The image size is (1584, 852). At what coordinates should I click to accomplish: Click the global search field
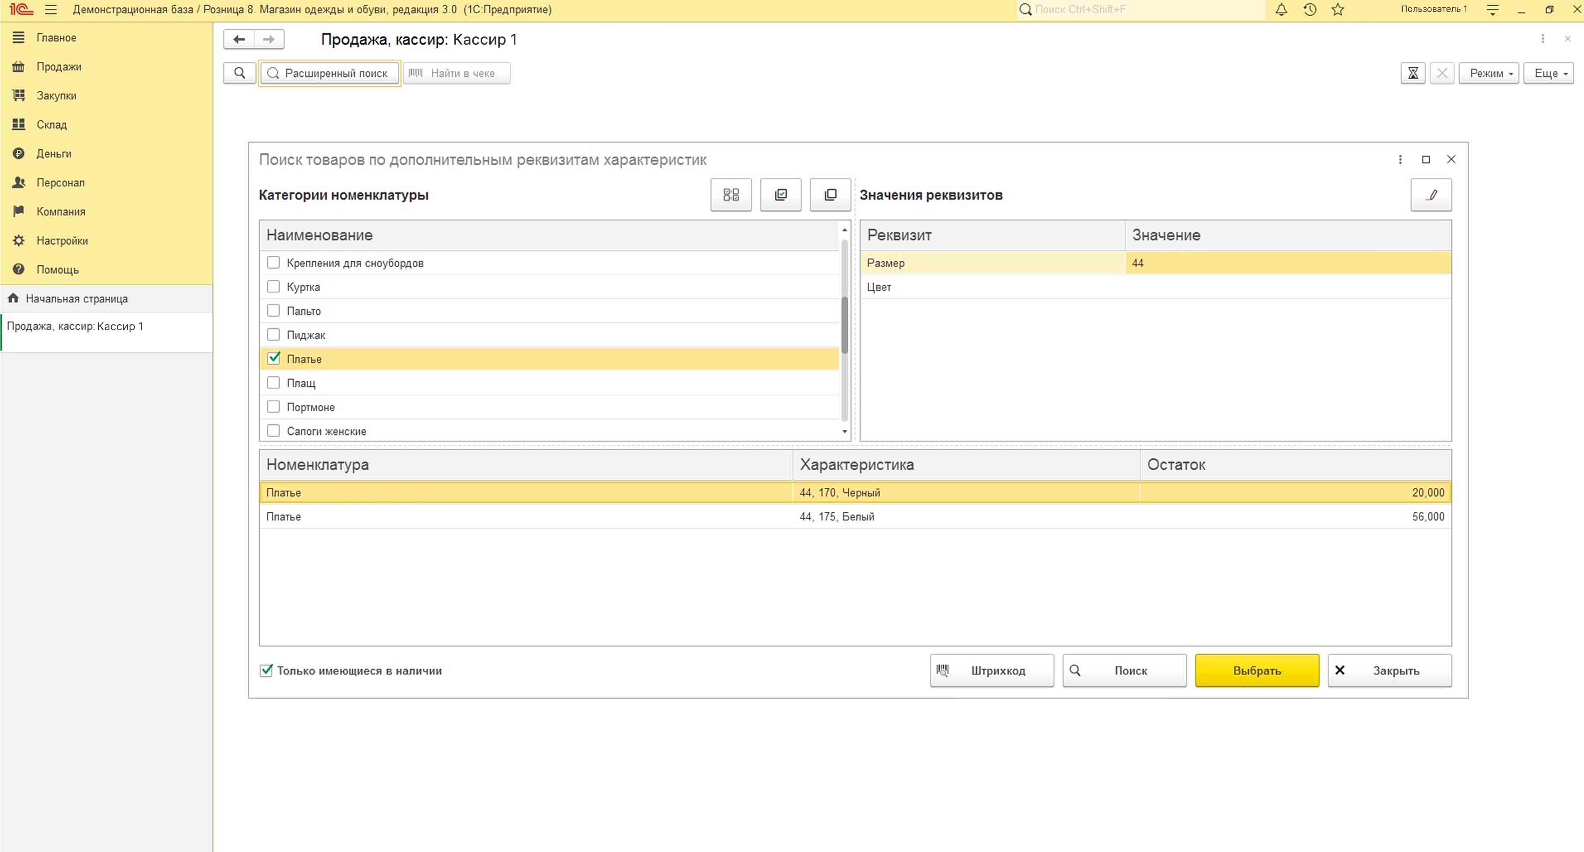coord(1141,9)
